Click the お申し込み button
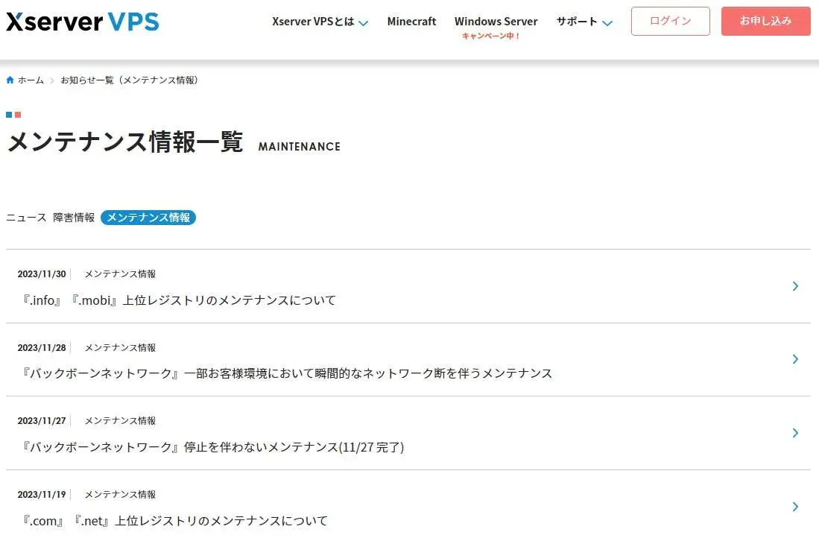This screenshot has height=538, width=819. click(x=766, y=21)
